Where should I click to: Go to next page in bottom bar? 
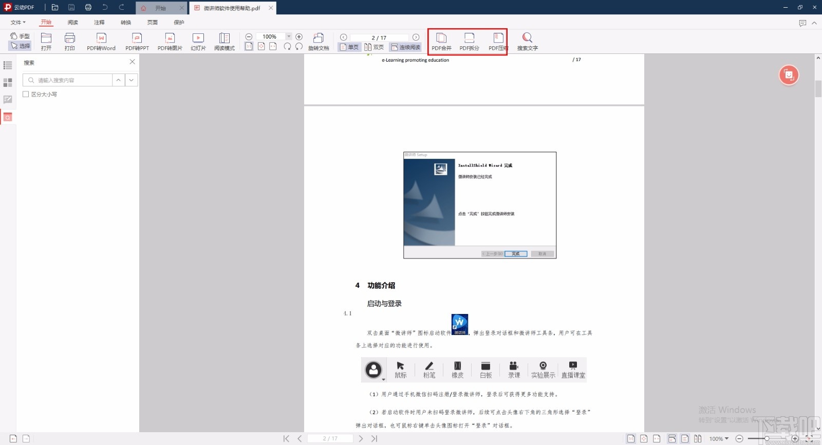click(x=361, y=438)
